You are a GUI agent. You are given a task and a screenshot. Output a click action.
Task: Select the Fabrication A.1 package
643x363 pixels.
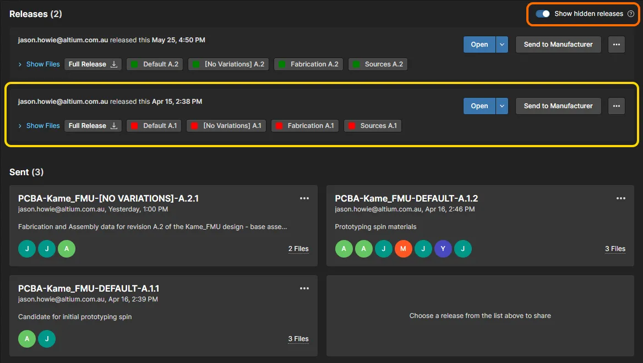pyautogui.click(x=305, y=126)
